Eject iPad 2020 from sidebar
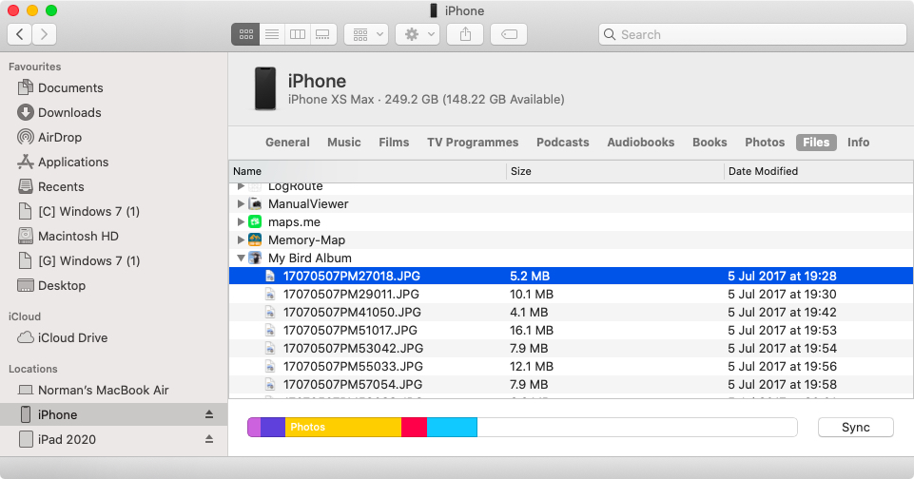Viewport: 914px width, 479px height. click(x=209, y=440)
